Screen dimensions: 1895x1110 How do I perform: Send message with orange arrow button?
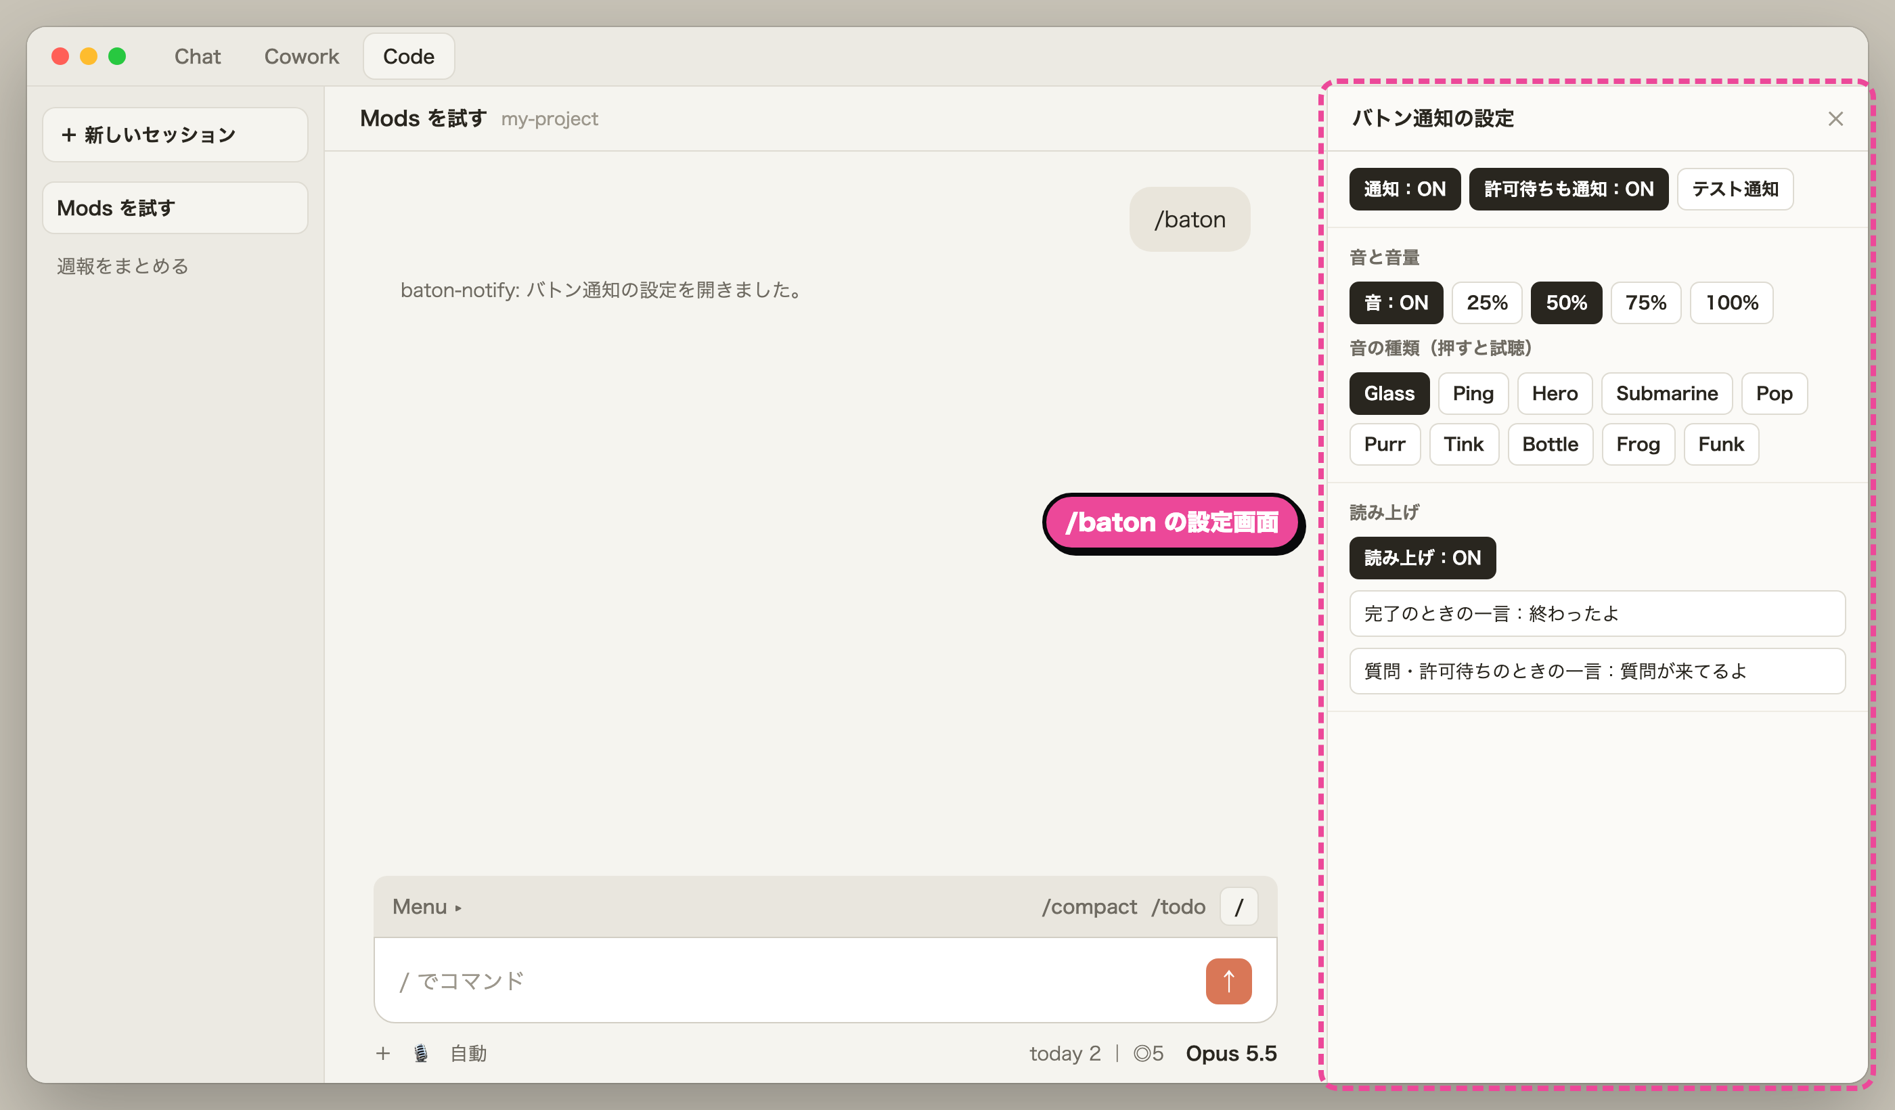point(1228,981)
